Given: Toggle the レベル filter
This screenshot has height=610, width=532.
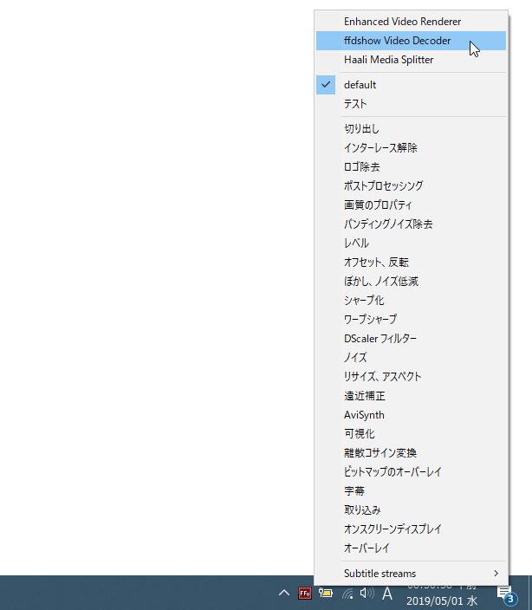Looking at the screenshot, I should 411,243.
